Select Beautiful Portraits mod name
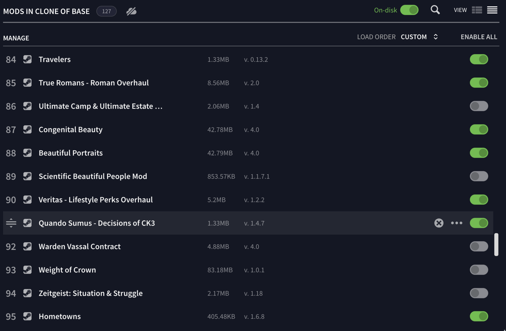506x331 pixels. pos(71,153)
